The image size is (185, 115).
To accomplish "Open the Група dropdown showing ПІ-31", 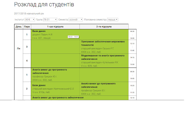I will click(x=50, y=20).
